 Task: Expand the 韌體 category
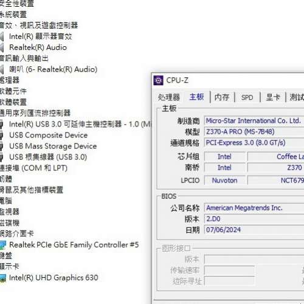click(x=6, y=179)
